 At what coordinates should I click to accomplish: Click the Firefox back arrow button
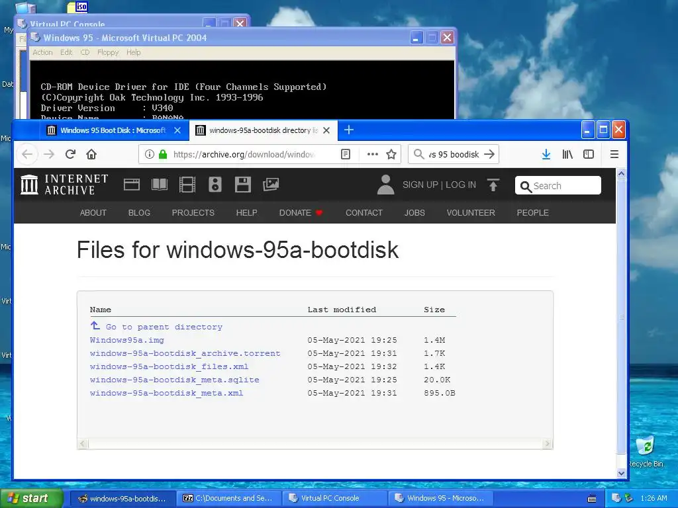(x=27, y=154)
